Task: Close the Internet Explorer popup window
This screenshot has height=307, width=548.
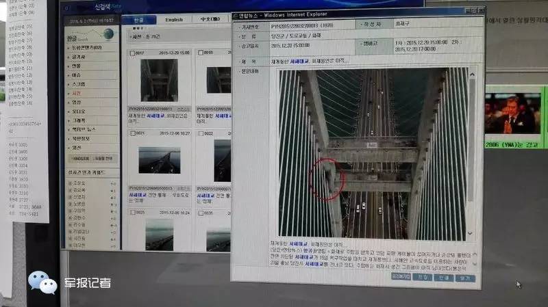Action: click(x=481, y=11)
